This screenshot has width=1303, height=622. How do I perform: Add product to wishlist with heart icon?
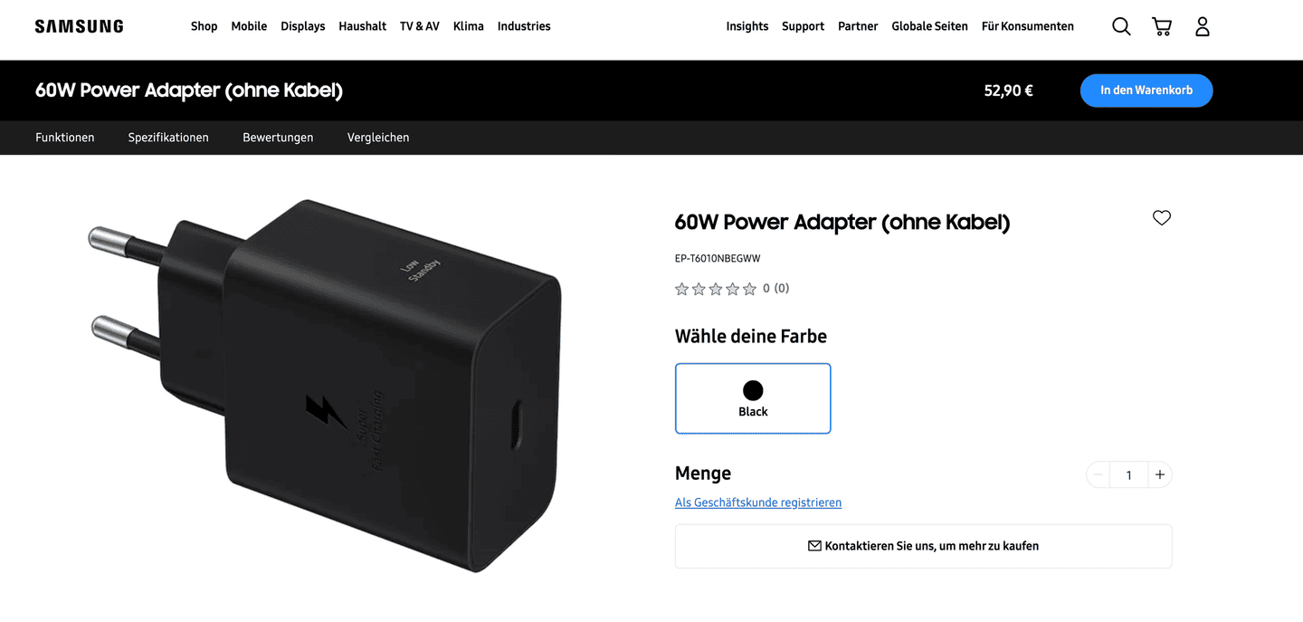(1162, 217)
